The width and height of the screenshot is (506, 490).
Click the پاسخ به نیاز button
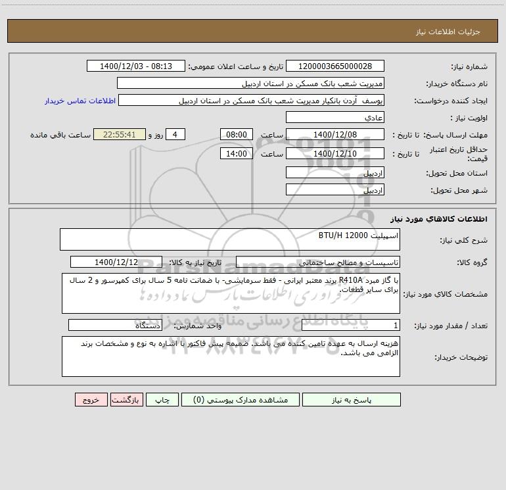pyautogui.click(x=352, y=399)
